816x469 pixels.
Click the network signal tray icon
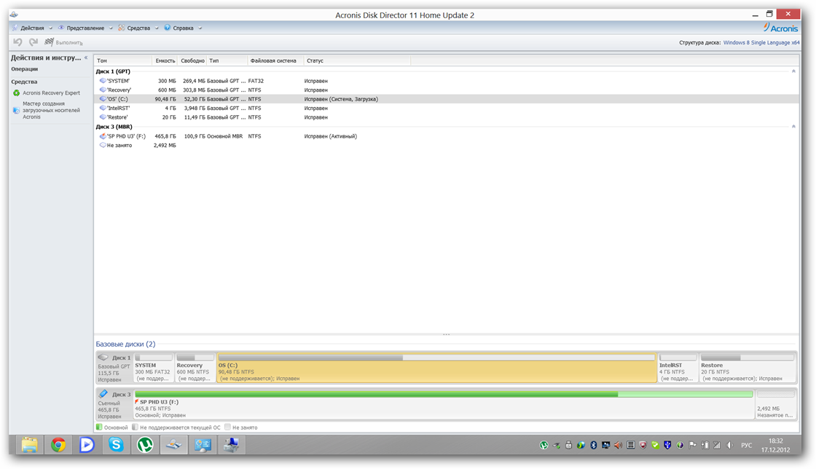click(x=717, y=445)
